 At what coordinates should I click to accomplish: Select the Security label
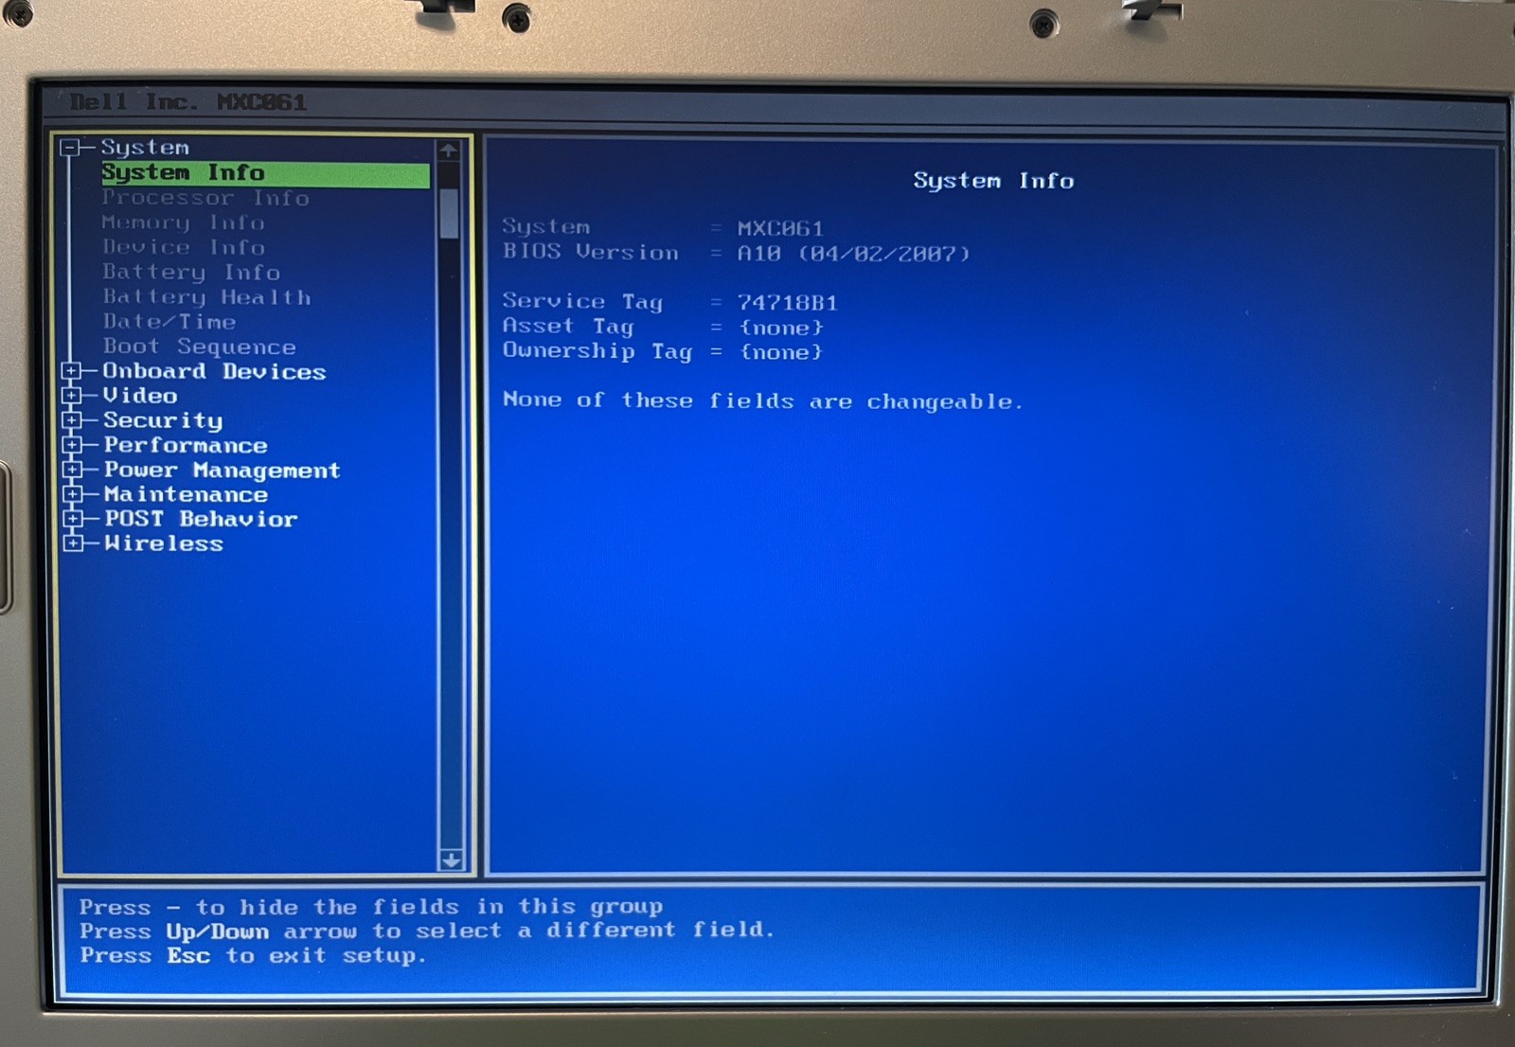(x=163, y=420)
